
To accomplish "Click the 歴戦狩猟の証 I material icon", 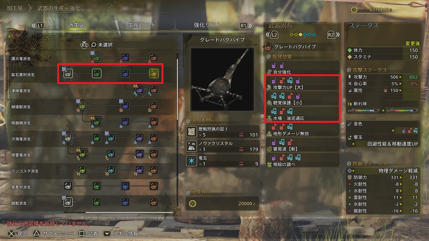I will [x=192, y=132].
